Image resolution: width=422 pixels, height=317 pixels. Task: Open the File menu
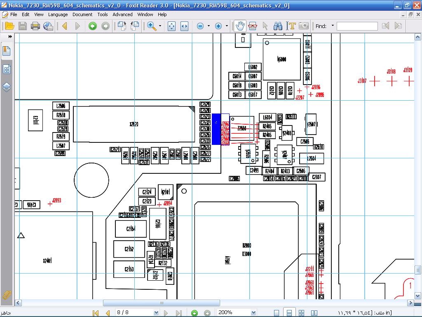point(14,14)
